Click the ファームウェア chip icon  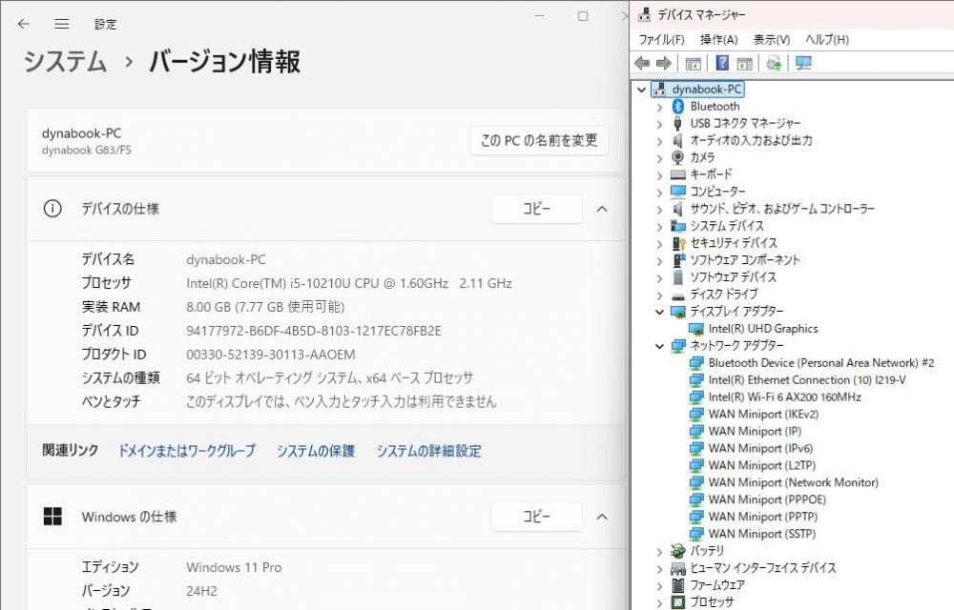coord(677,585)
